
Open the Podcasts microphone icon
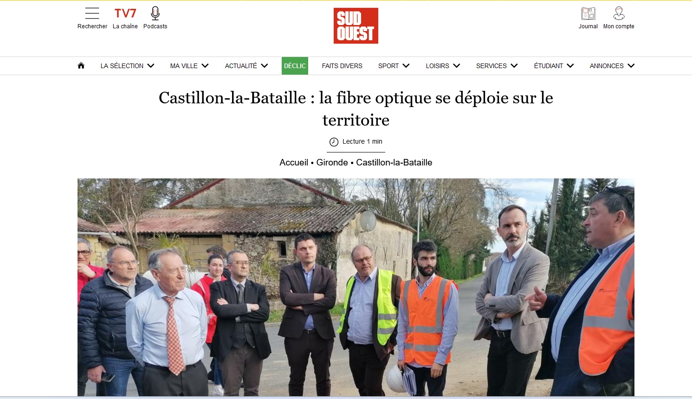(155, 13)
